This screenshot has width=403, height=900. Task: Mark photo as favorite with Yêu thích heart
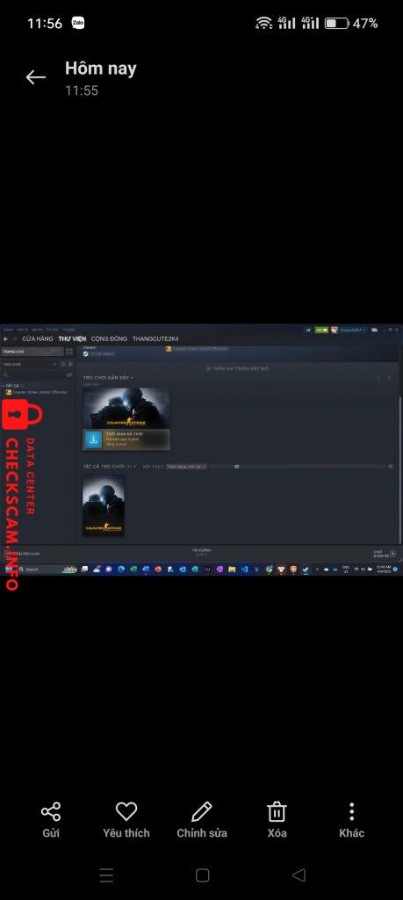click(x=126, y=820)
